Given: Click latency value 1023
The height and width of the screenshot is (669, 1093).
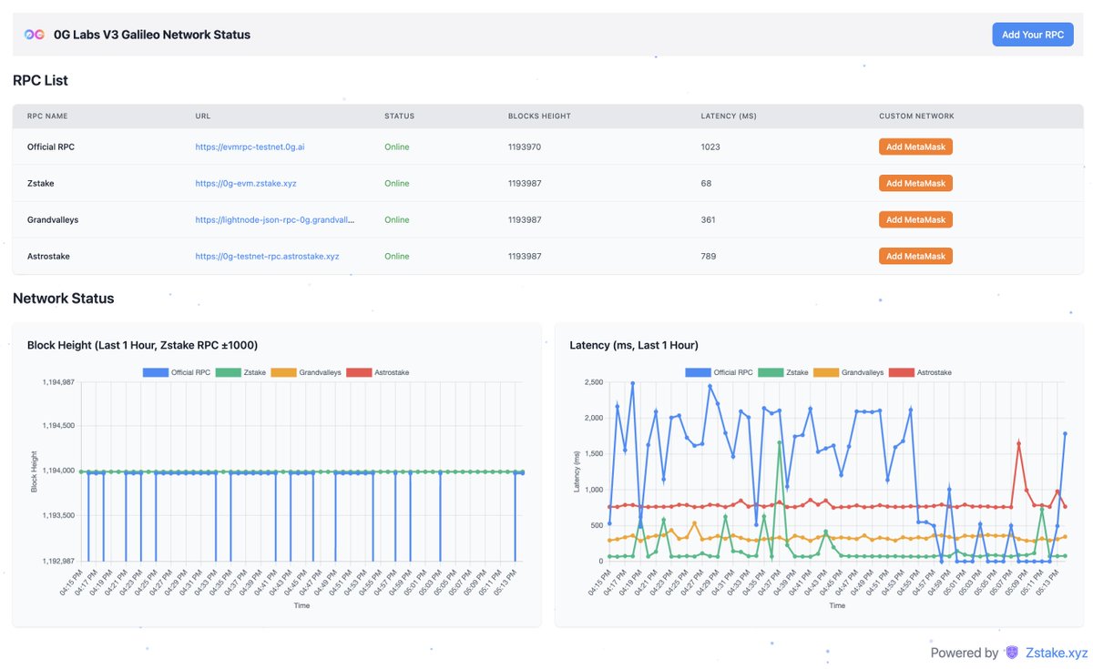Looking at the screenshot, I should pyautogui.click(x=710, y=147).
